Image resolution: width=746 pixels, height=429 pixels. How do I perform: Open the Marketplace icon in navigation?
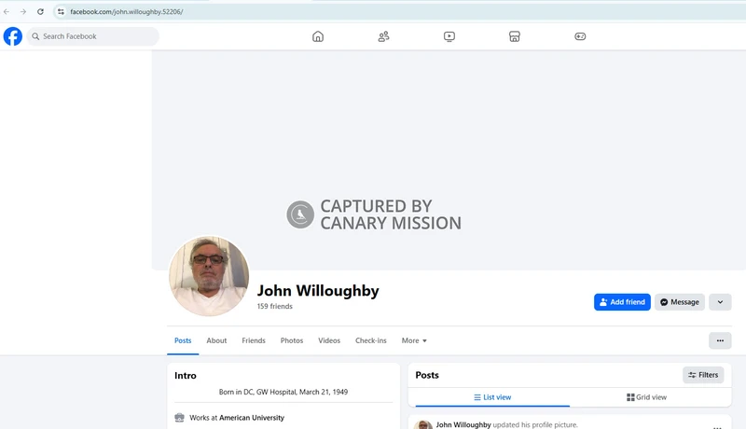coord(515,36)
